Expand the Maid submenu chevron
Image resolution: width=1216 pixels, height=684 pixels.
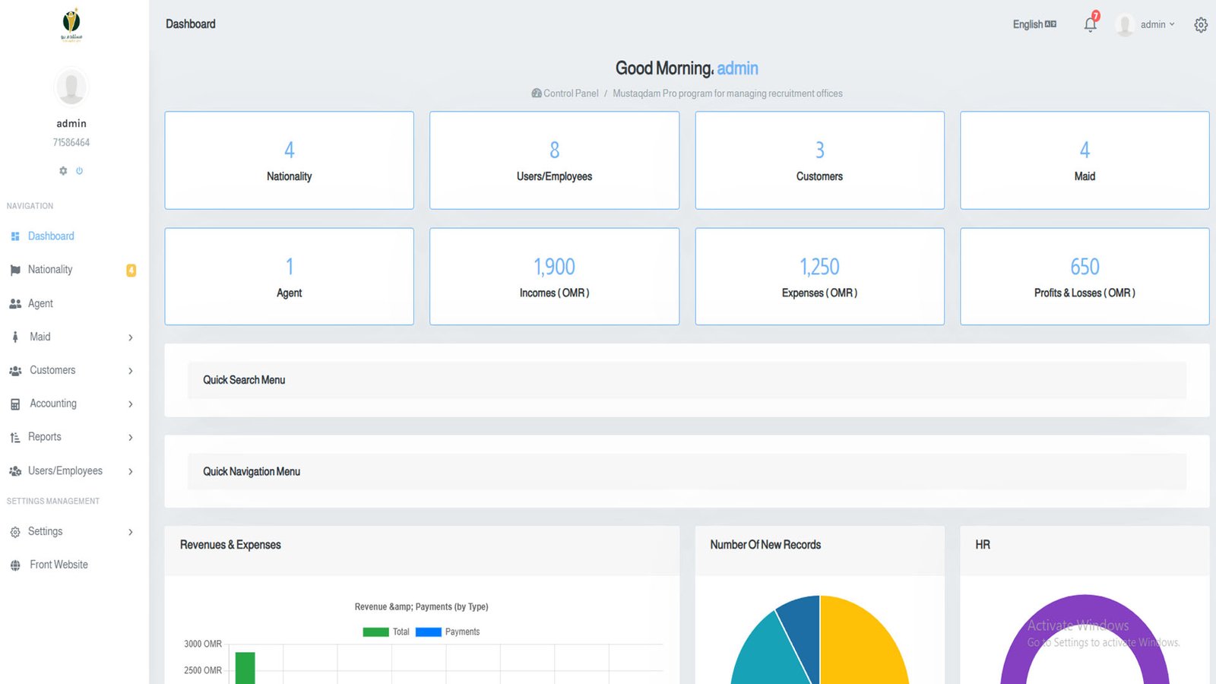[131, 337]
